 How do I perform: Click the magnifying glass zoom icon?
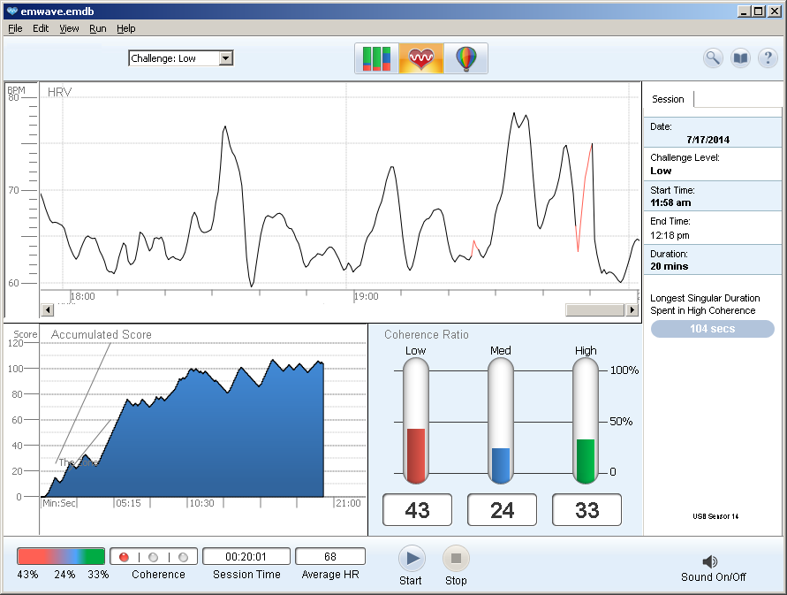pos(713,58)
